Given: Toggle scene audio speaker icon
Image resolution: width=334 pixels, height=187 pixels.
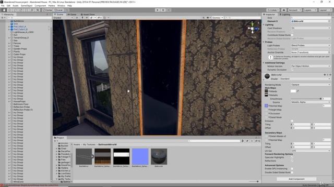Looking at the screenshot, I should click(x=87, y=18).
